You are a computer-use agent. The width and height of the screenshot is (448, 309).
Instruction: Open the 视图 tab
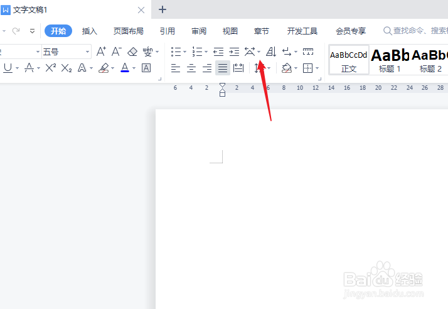coord(230,31)
